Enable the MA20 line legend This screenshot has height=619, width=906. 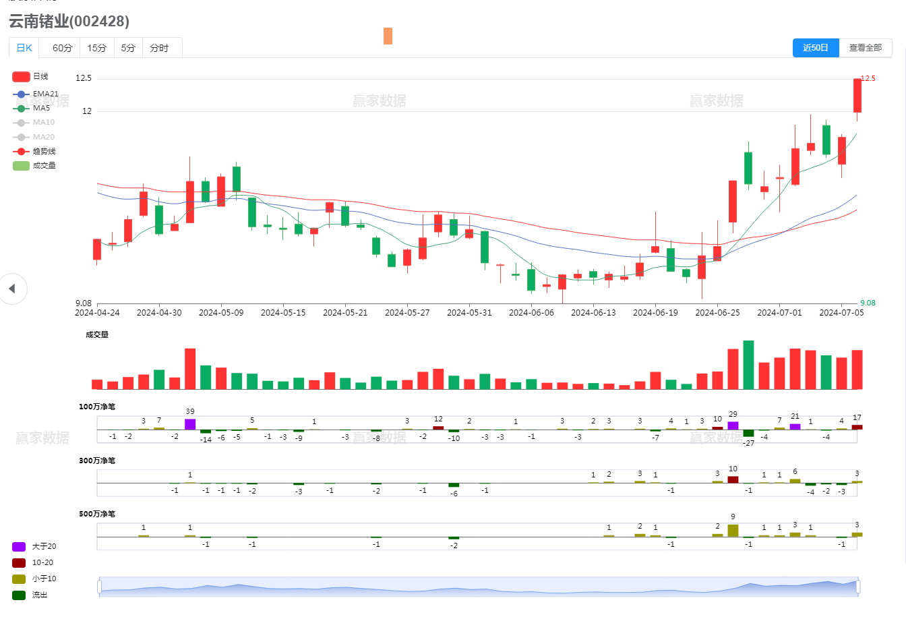pos(34,137)
